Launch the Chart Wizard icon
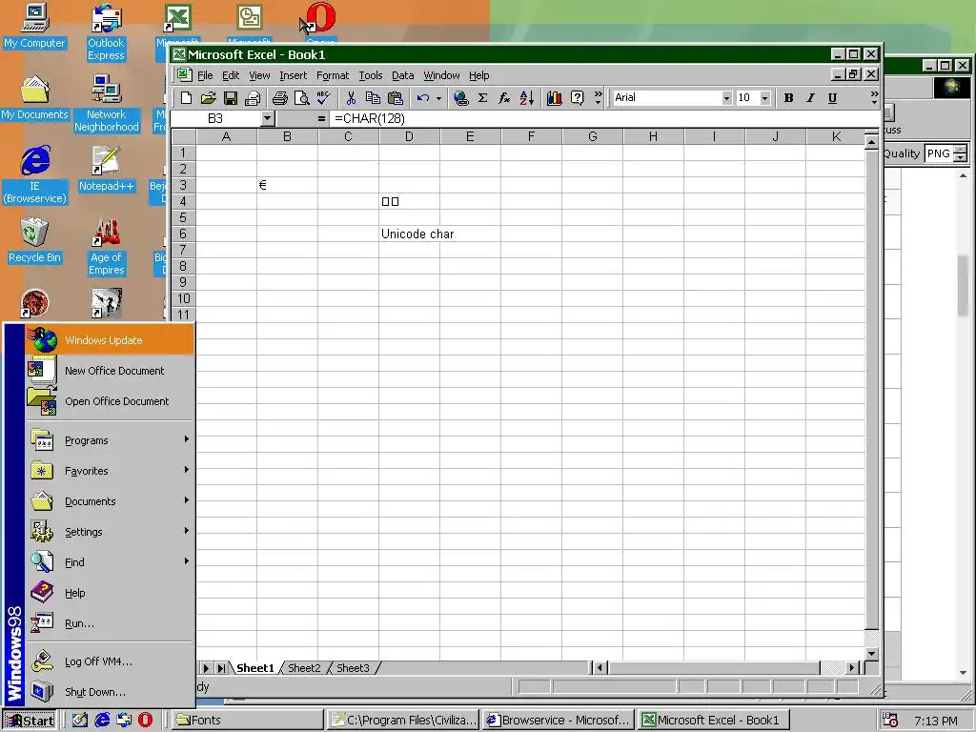976x732 pixels. [554, 98]
